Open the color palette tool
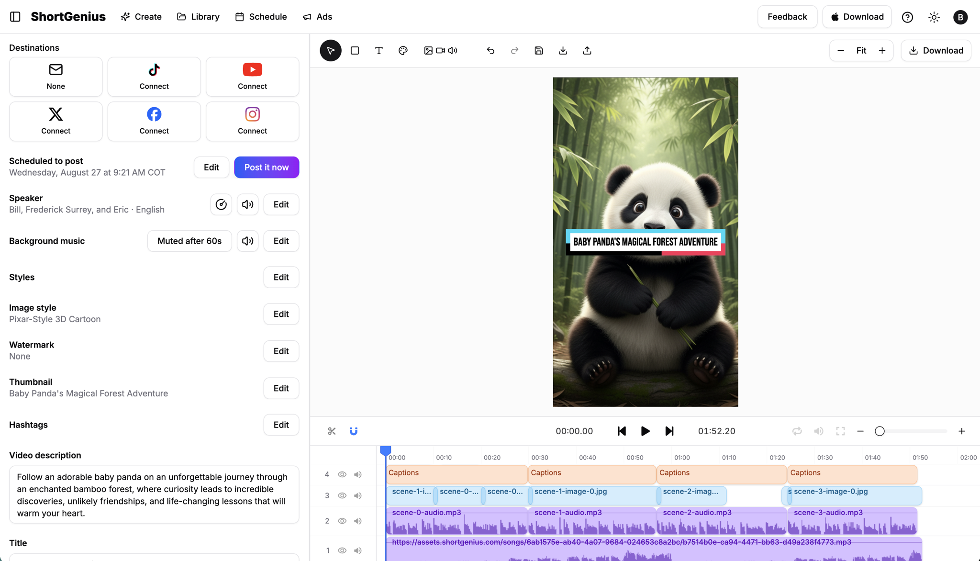Image resolution: width=980 pixels, height=561 pixels. 403,51
